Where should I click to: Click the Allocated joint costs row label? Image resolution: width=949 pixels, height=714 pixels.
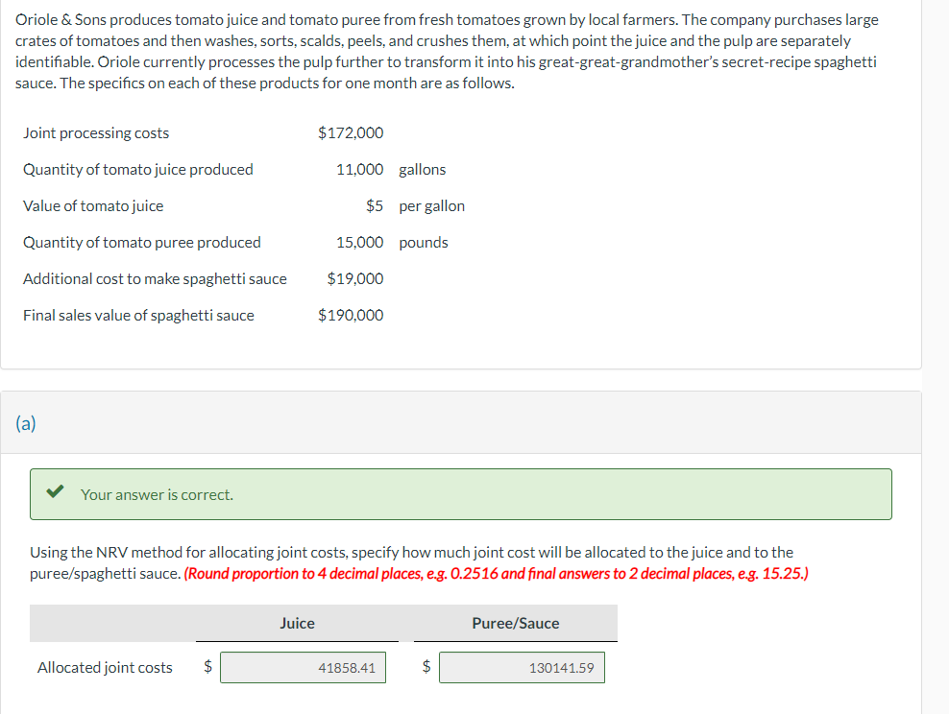tap(104, 667)
